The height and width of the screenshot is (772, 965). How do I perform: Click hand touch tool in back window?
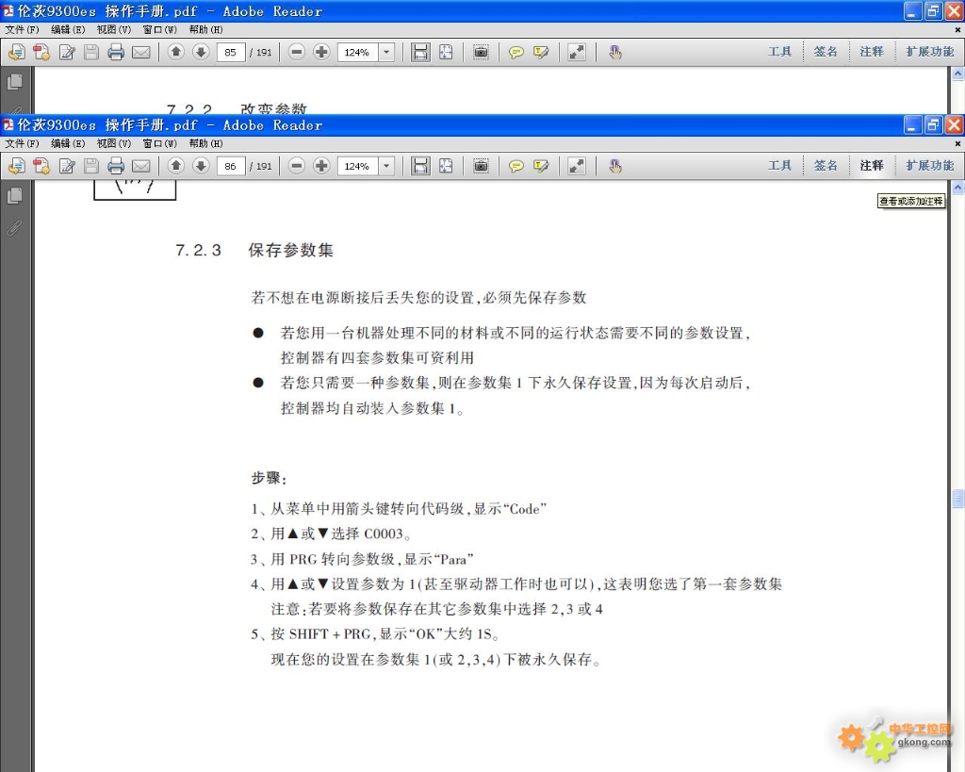pyautogui.click(x=614, y=53)
